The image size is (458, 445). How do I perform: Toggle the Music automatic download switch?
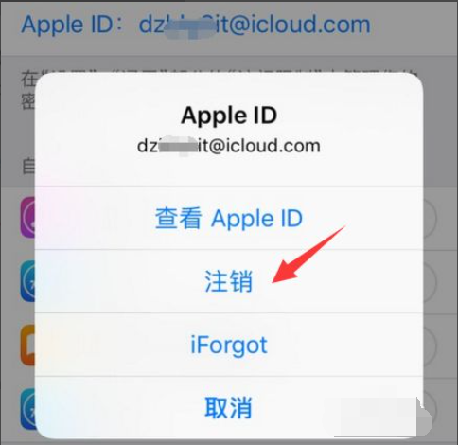click(430, 218)
